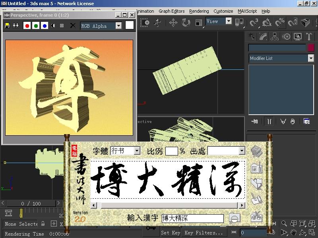Switch to the Hierarchy panel tab
The image size is (318, 238).
point(275,36)
